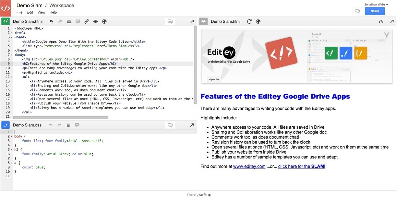Redo in the Demo Slam.html editor toolbar
Viewport: 397px width, 199px height.
(60, 22)
